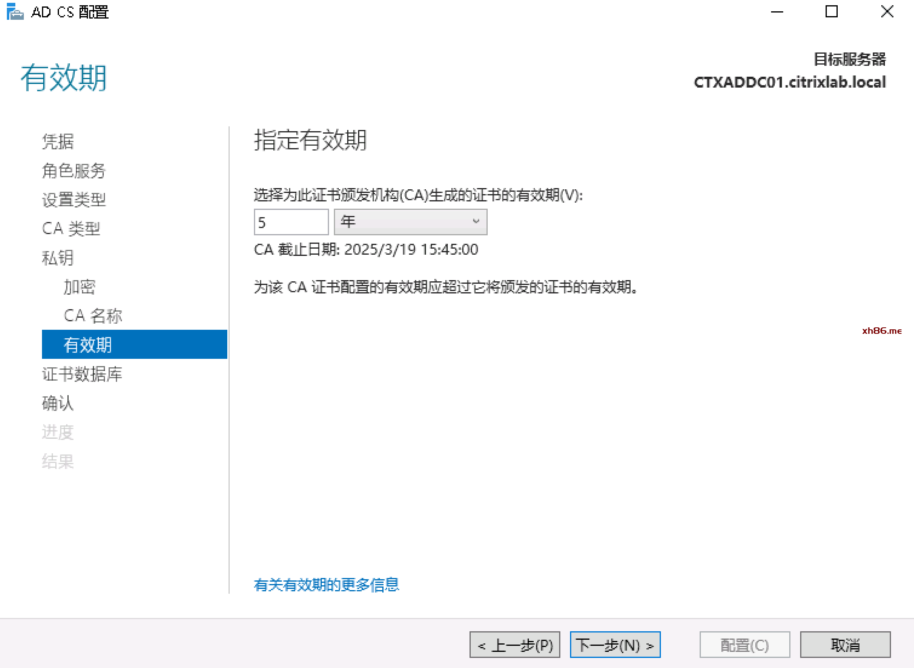The image size is (914, 668).
Task: Open 有关有效期的更多信息 link
Action: pos(326,585)
